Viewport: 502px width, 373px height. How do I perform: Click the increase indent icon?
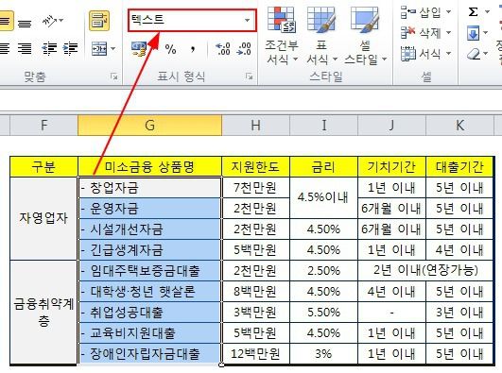pos(71,48)
